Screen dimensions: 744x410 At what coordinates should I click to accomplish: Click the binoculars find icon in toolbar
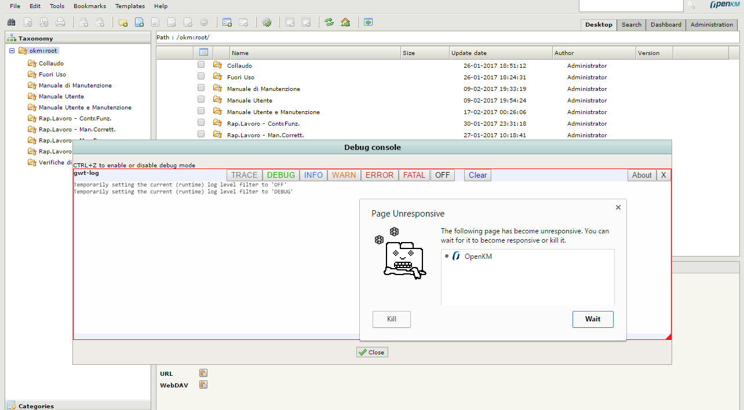tap(11, 23)
